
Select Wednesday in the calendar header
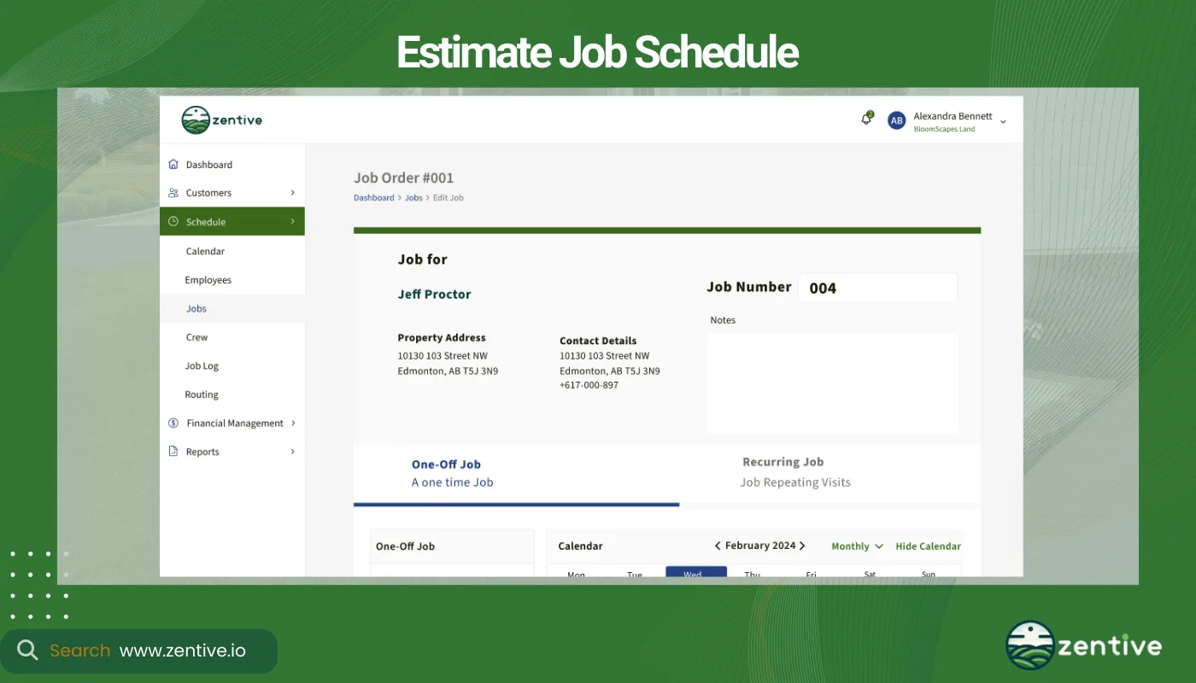[x=695, y=572]
